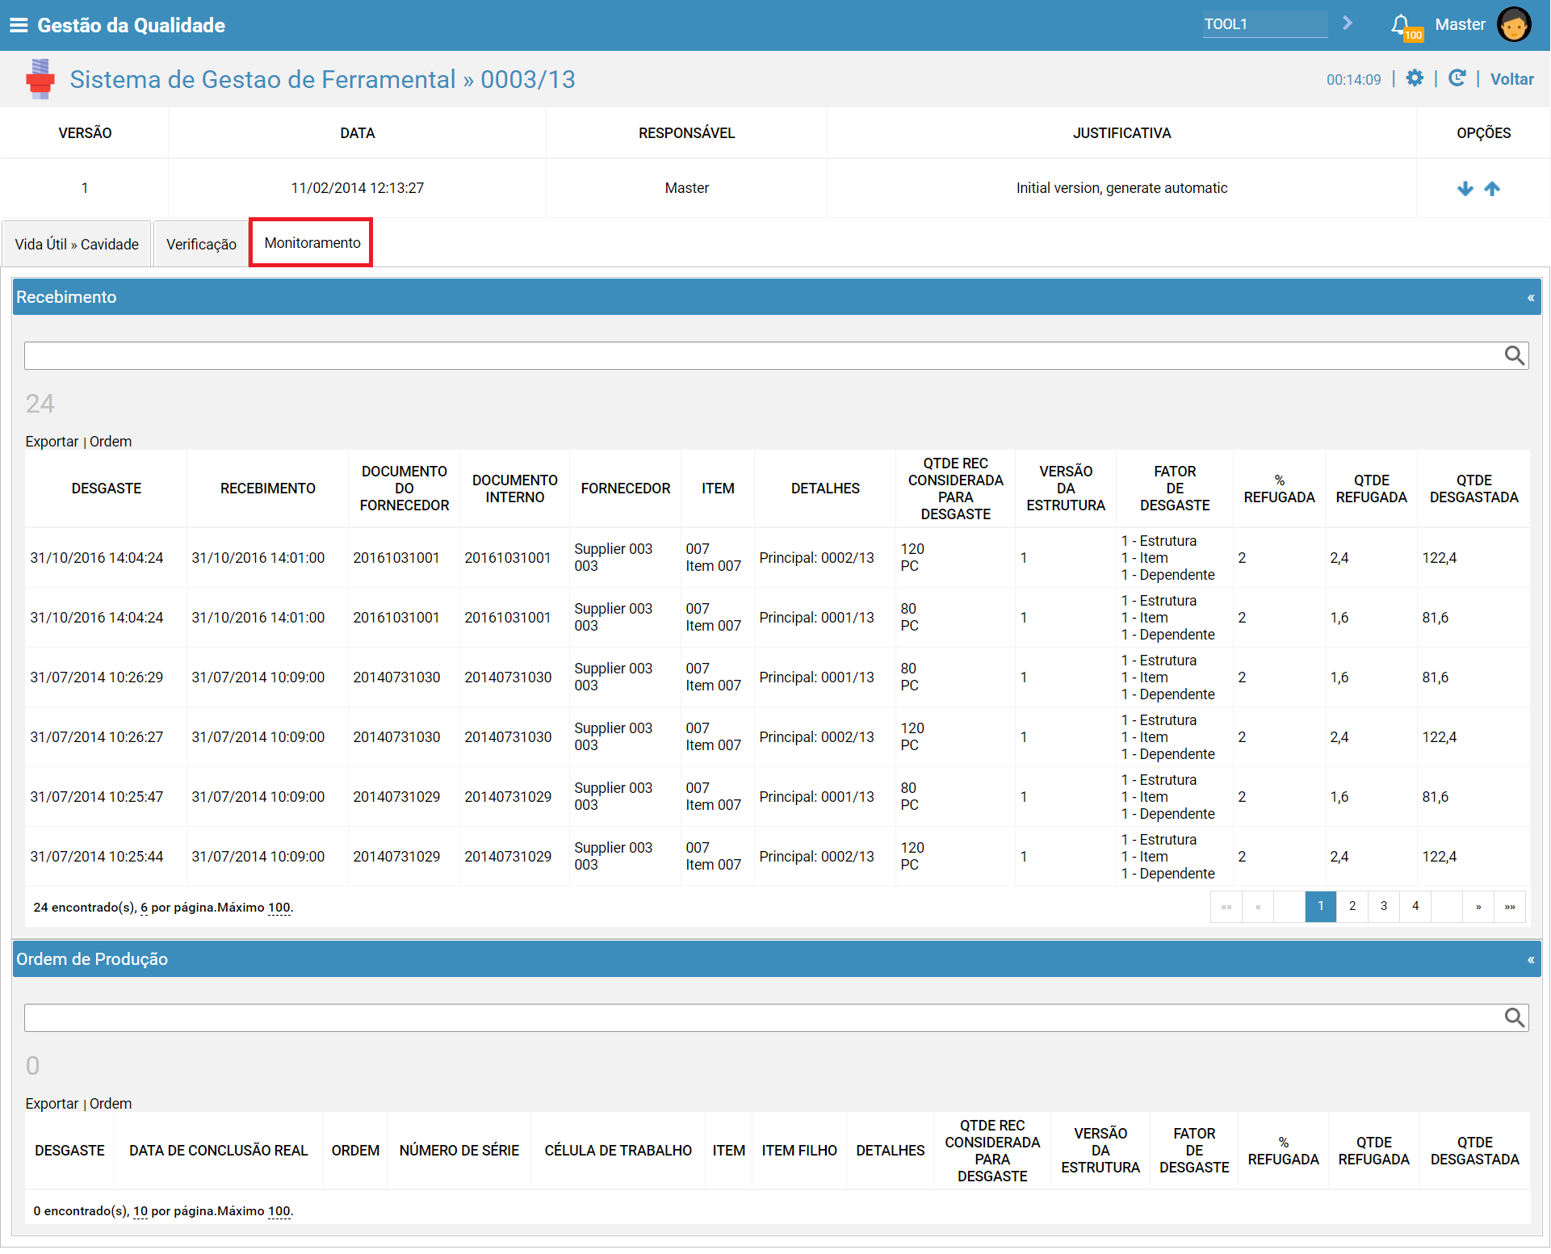Click the Recebimento search magnifier icon

click(1515, 355)
